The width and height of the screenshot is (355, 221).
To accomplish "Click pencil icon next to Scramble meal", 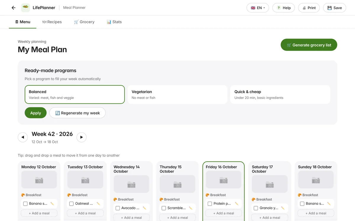I will 191,208.
